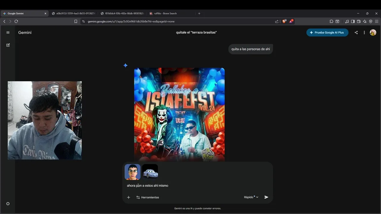Screen dimensions: 381x214
Task: Select attached thumbnail of blue car
Action: point(150,172)
